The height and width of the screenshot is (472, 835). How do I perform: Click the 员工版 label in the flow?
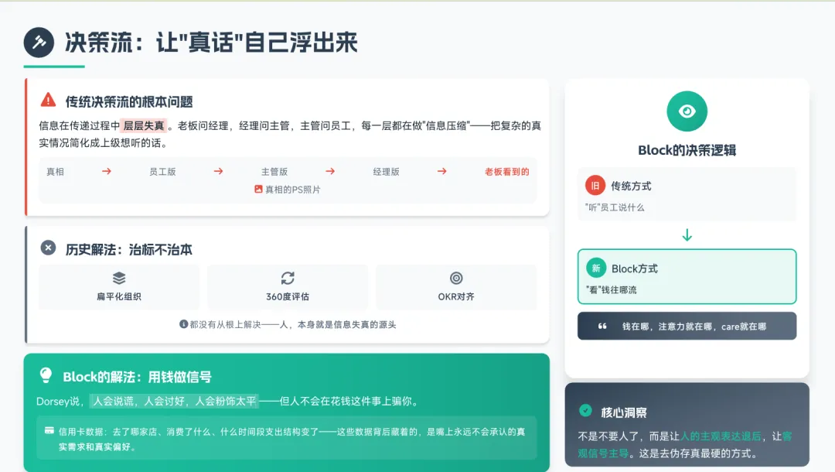[x=162, y=172]
